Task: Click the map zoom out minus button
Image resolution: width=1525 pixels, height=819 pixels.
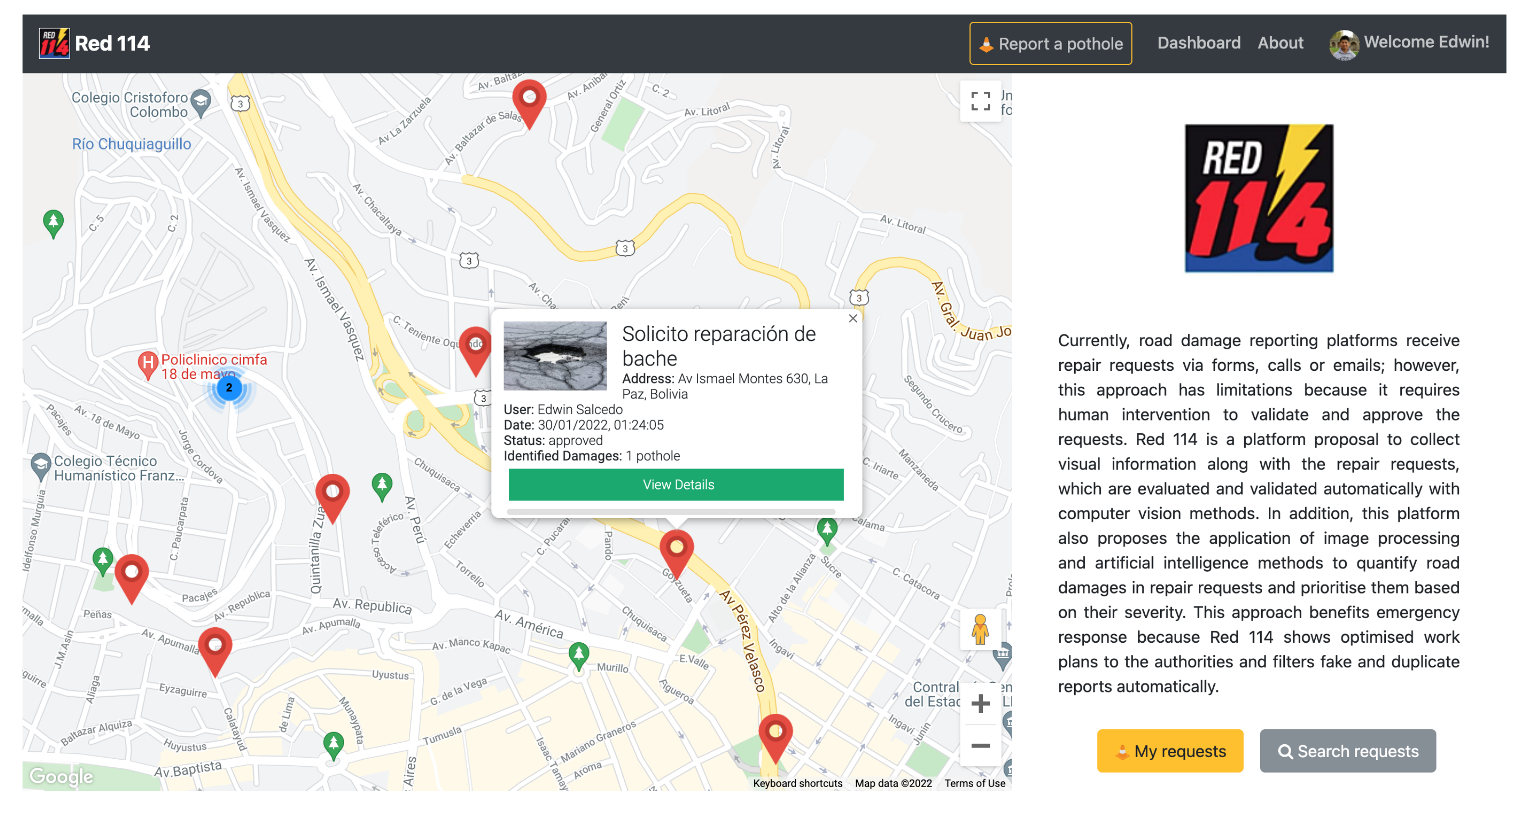Action: [980, 746]
